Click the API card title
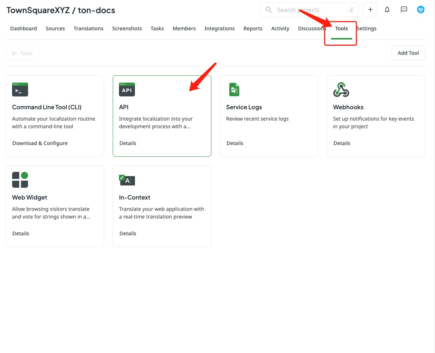The image size is (435, 353). [124, 107]
